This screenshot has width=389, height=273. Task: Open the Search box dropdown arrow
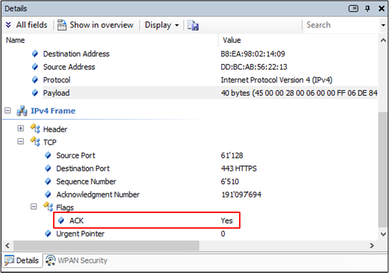(x=383, y=25)
